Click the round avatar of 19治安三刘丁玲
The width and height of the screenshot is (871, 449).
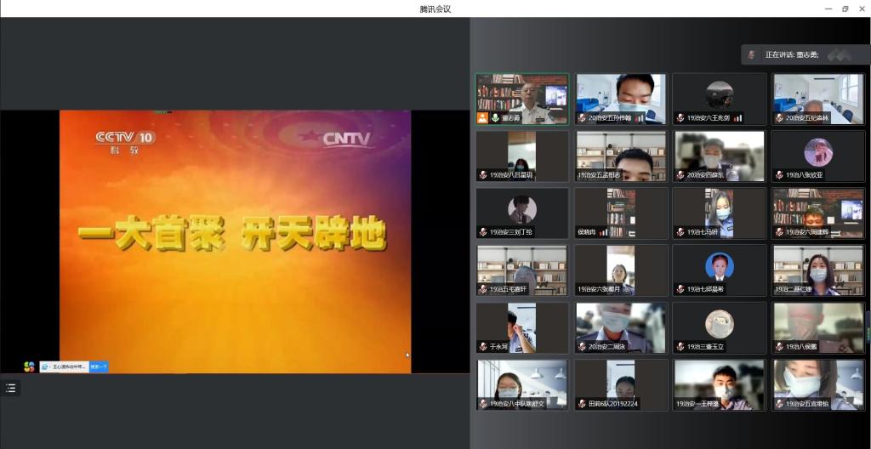tap(522, 209)
